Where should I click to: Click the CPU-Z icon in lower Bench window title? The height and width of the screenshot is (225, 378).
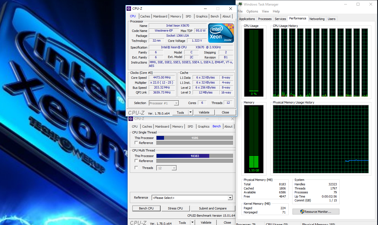(131, 119)
